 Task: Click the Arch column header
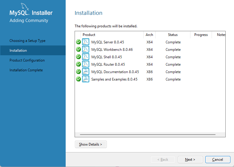[149, 35]
